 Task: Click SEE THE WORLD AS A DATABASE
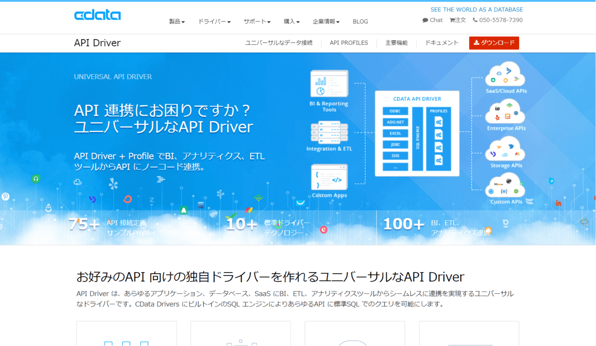point(476,9)
